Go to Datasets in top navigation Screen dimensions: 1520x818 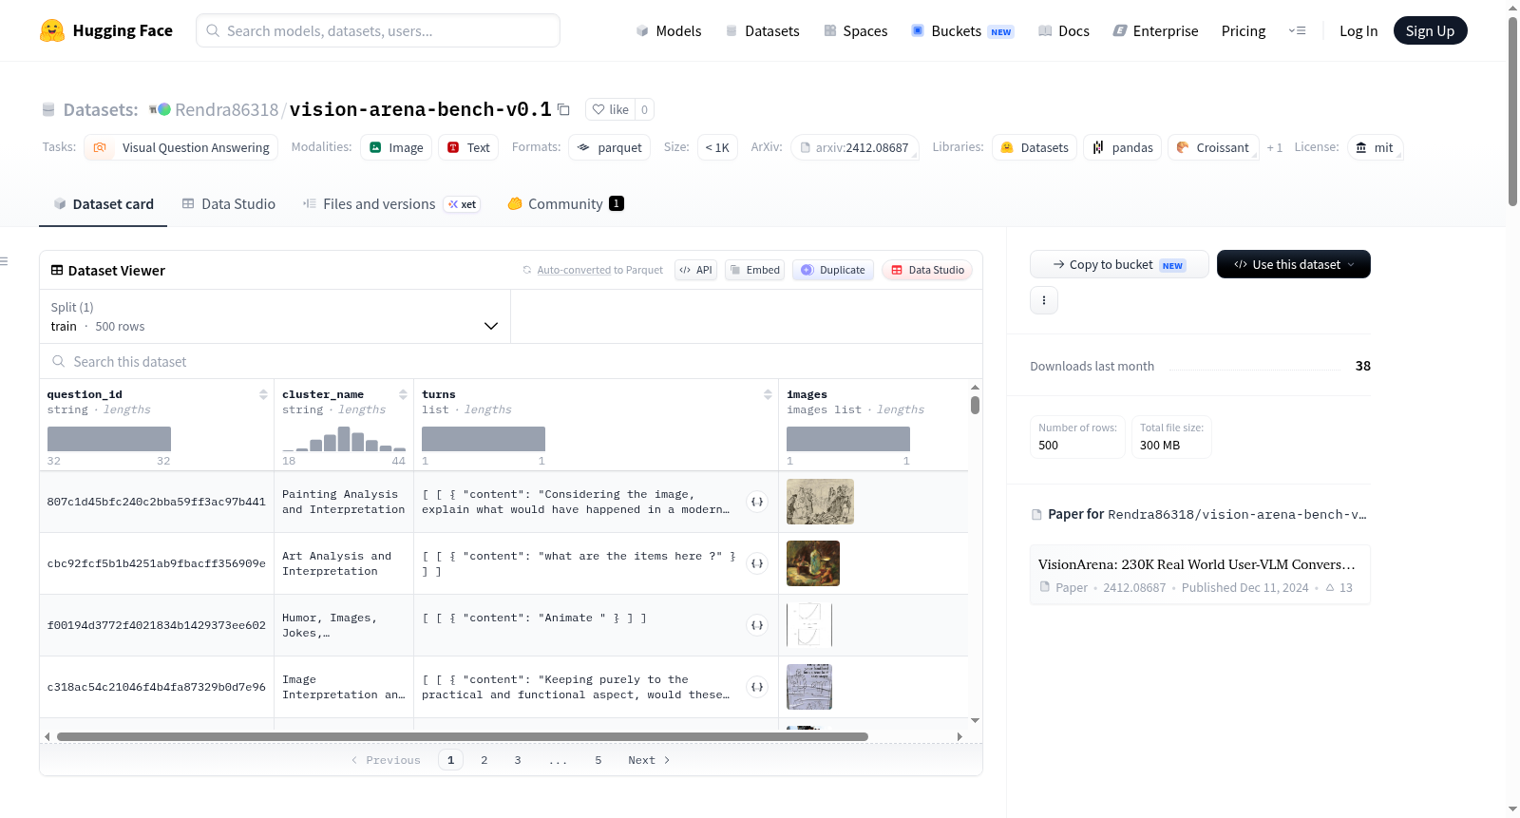762,30
